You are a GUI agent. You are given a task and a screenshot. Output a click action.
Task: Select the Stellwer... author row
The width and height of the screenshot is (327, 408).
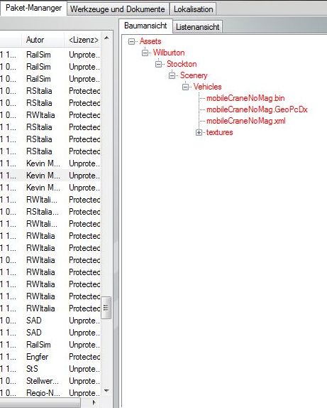tap(50, 381)
